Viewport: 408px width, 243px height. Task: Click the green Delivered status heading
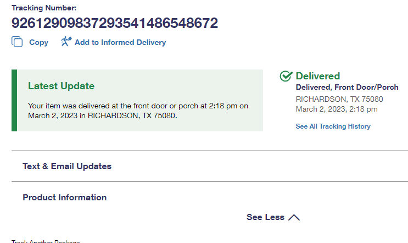318,76
